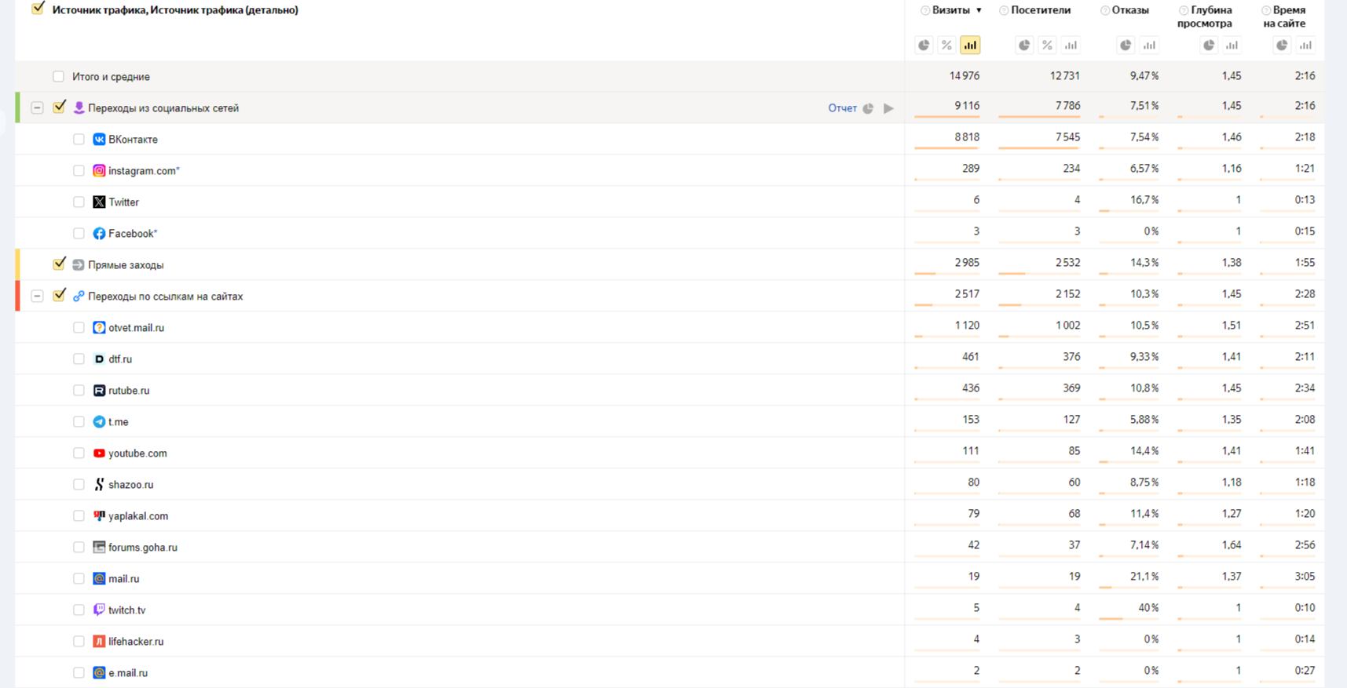Viewport: 1347px width, 688px height.
Task: Click the instagram.com logo icon
Action: pyautogui.click(x=99, y=170)
